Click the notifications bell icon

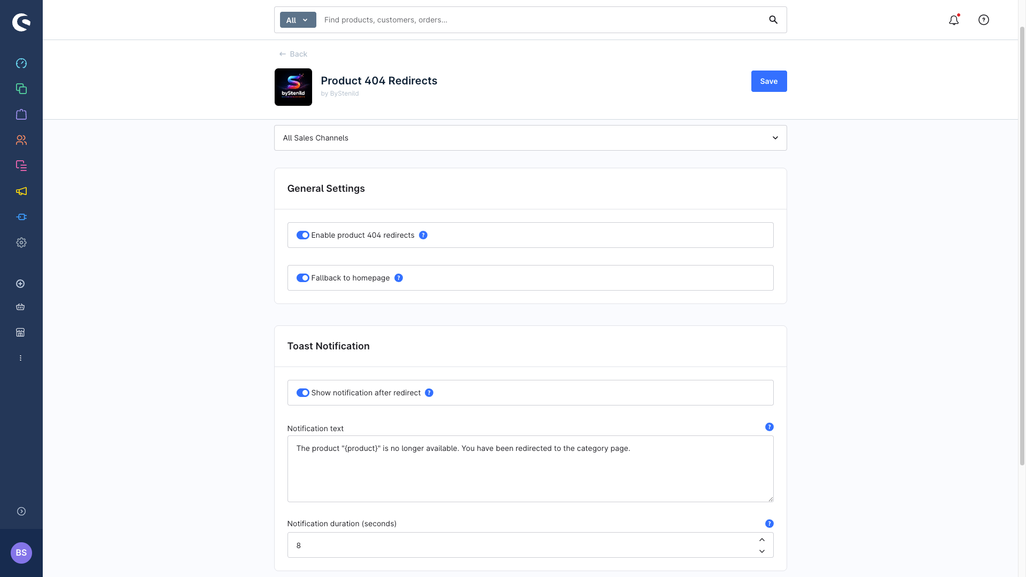954,20
